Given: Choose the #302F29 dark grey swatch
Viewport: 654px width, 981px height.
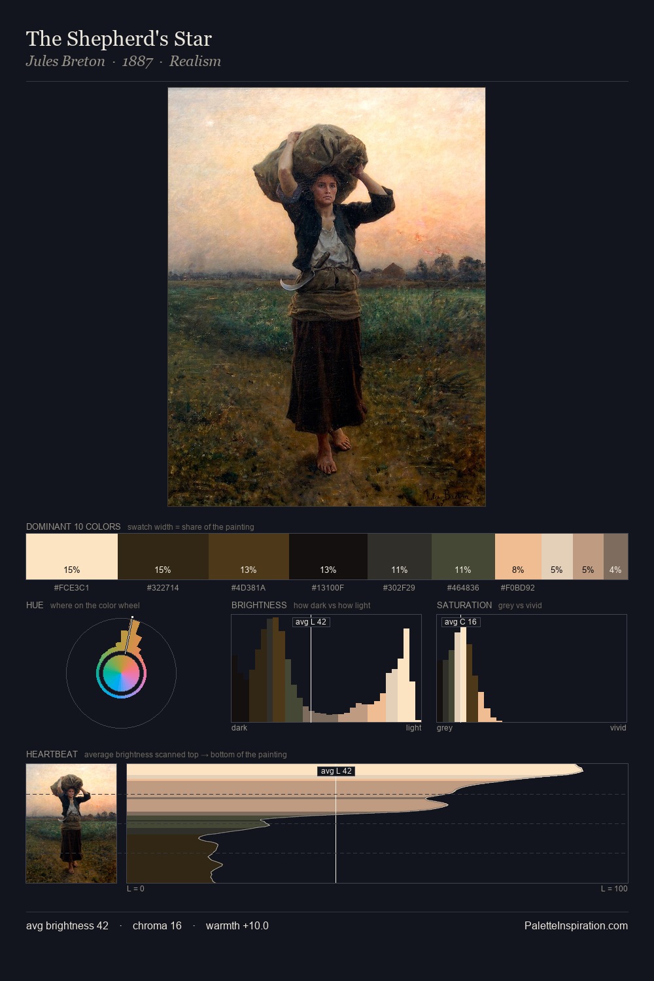Looking at the screenshot, I should point(400,557).
